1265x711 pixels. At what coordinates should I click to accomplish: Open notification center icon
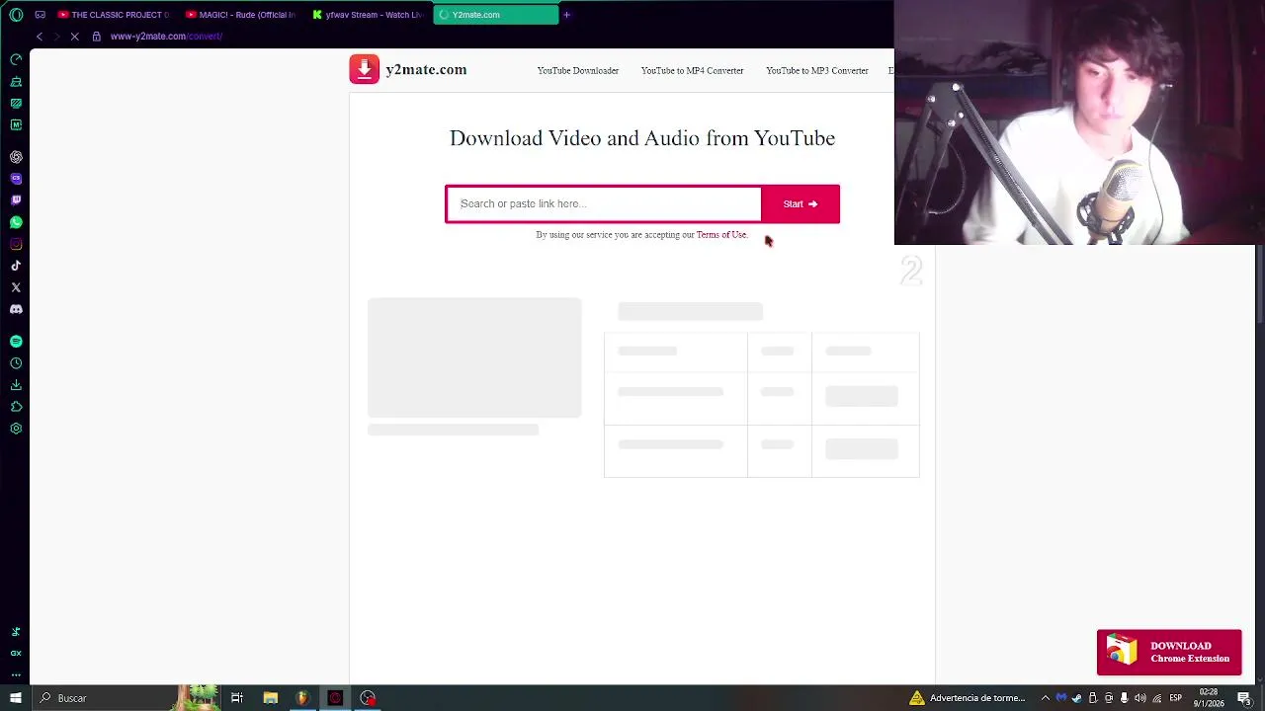(x=1244, y=698)
